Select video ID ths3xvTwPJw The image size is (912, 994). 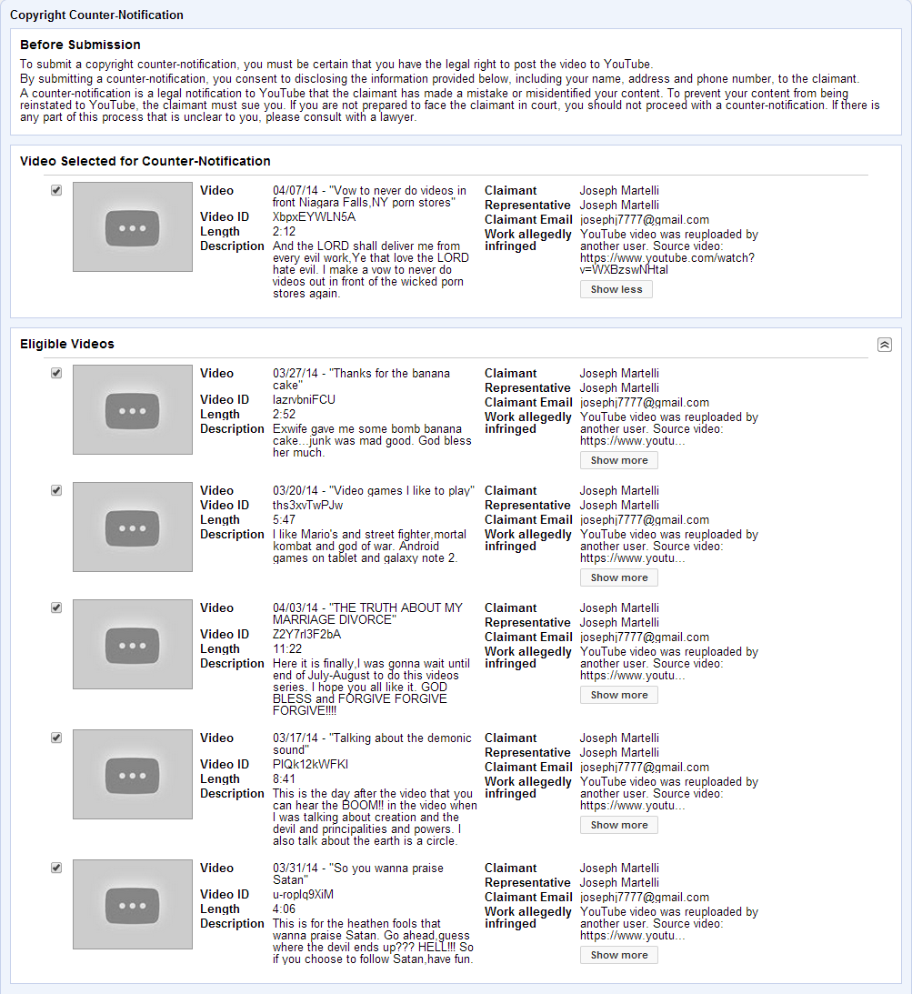(307, 506)
